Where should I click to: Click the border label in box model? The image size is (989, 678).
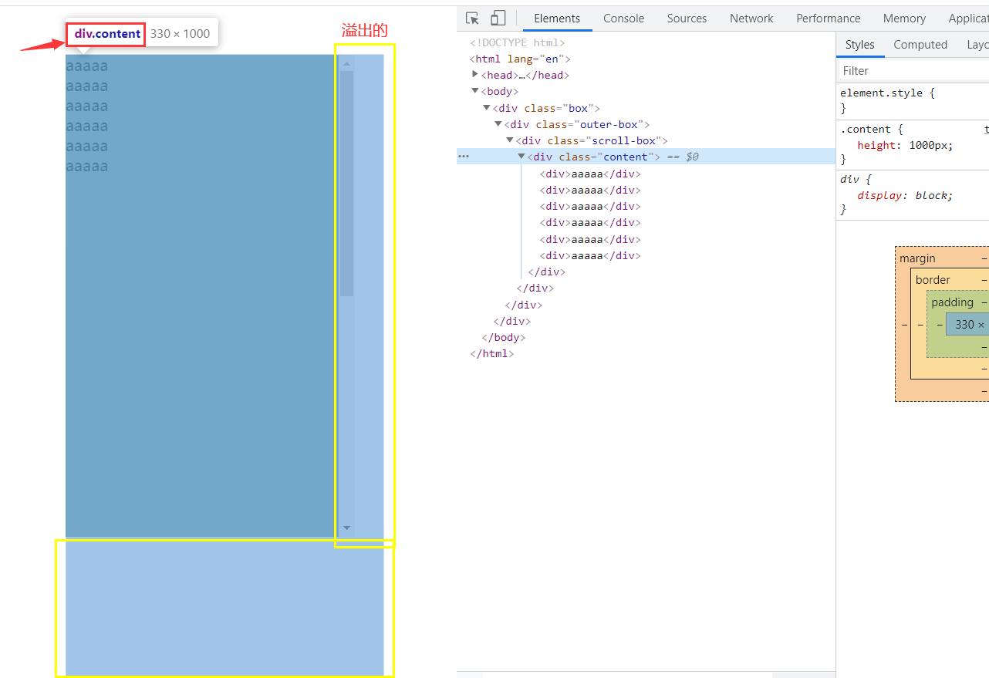(933, 280)
